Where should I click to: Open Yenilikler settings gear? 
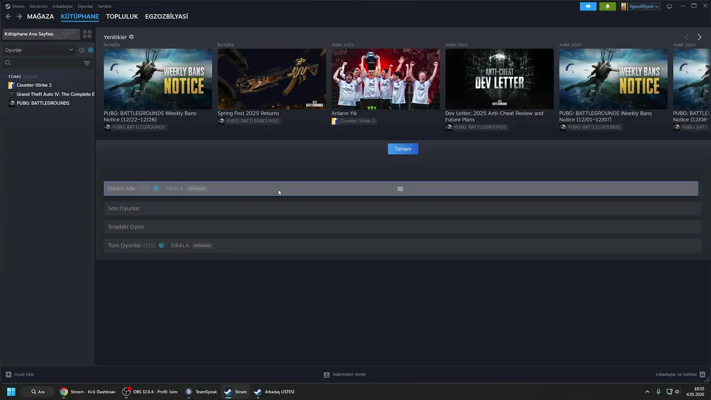(x=132, y=37)
